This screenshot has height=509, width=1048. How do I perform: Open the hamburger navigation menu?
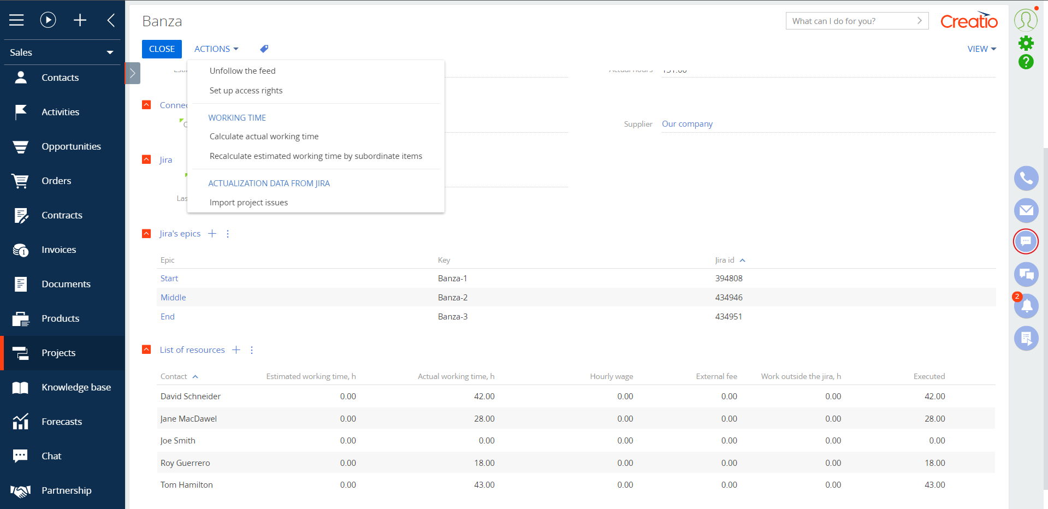[x=16, y=20]
